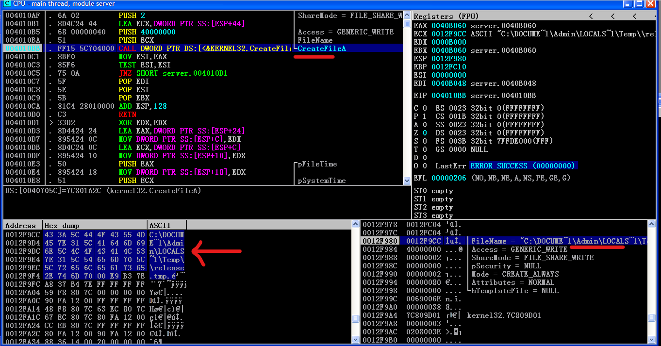This screenshot has height=346, width=661.
Task: Click the hex dump pane scroll-down arrow
Action: (x=355, y=339)
